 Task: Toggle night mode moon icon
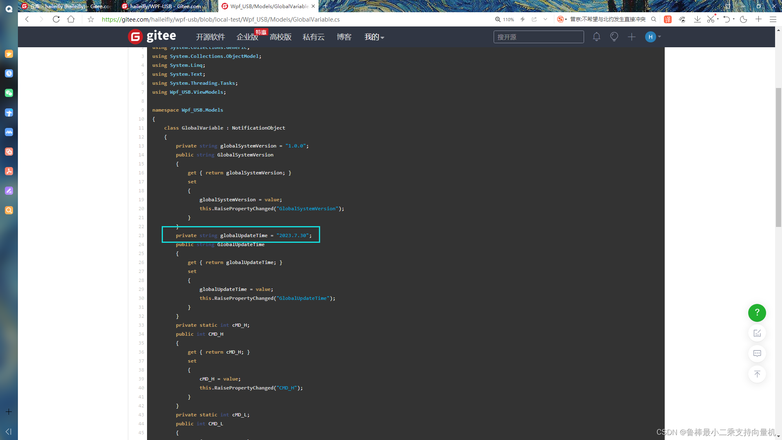(x=743, y=19)
